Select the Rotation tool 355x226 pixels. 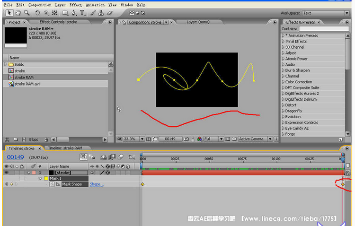(x=37, y=13)
